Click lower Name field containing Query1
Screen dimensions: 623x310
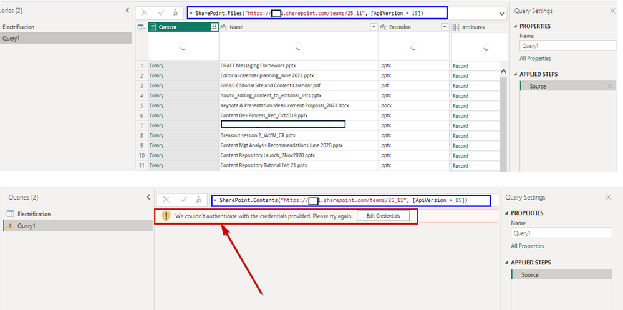coord(561,233)
